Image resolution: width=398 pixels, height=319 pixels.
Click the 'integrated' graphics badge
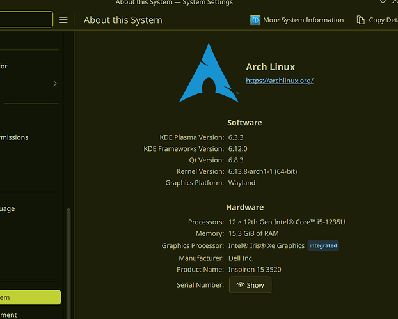[x=323, y=245]
